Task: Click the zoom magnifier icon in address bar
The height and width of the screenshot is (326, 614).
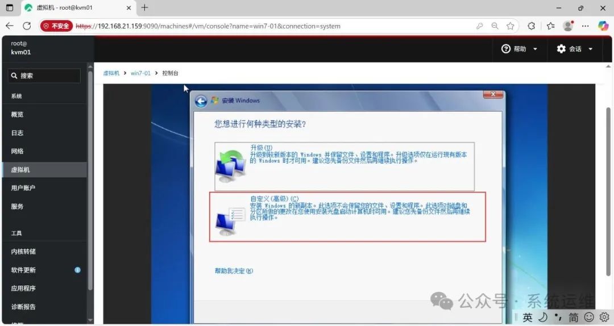Action: pyautogui.click(x=495, y=26)
